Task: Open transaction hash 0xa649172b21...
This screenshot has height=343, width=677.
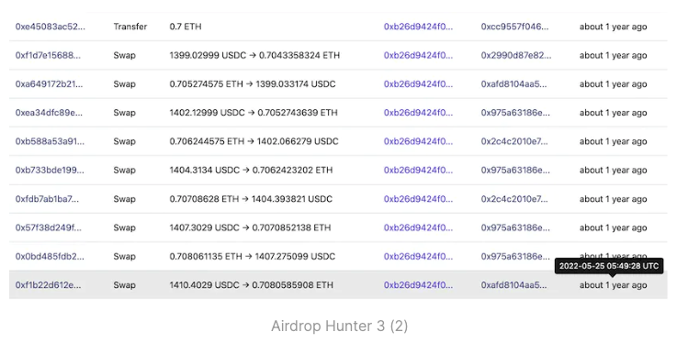Action: (49, 84)
